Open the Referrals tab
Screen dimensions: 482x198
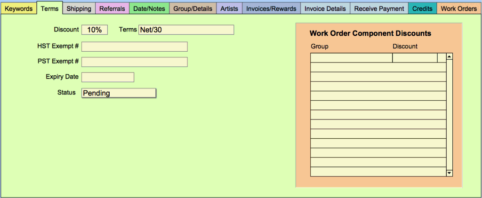(x=112, y=8)
